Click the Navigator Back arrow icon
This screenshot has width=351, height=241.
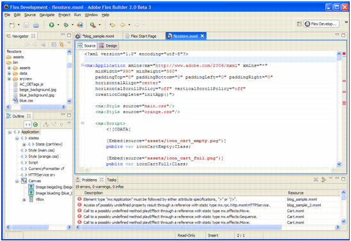pos(28,45)
